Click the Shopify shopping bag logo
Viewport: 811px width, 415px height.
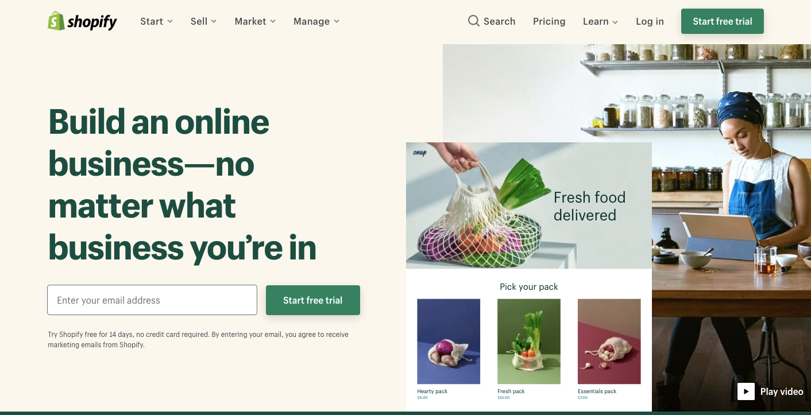click(56, 21)
